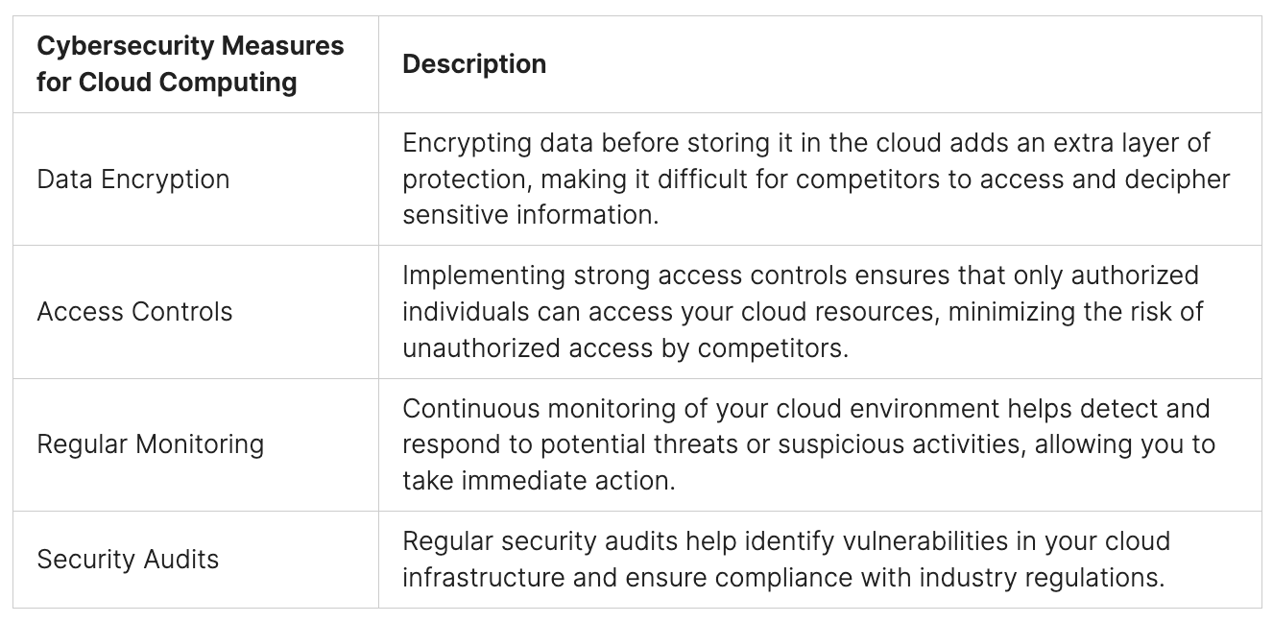Select the 'Data Encryption' row label
This screenshot has height=622, width=1273.
133,179
